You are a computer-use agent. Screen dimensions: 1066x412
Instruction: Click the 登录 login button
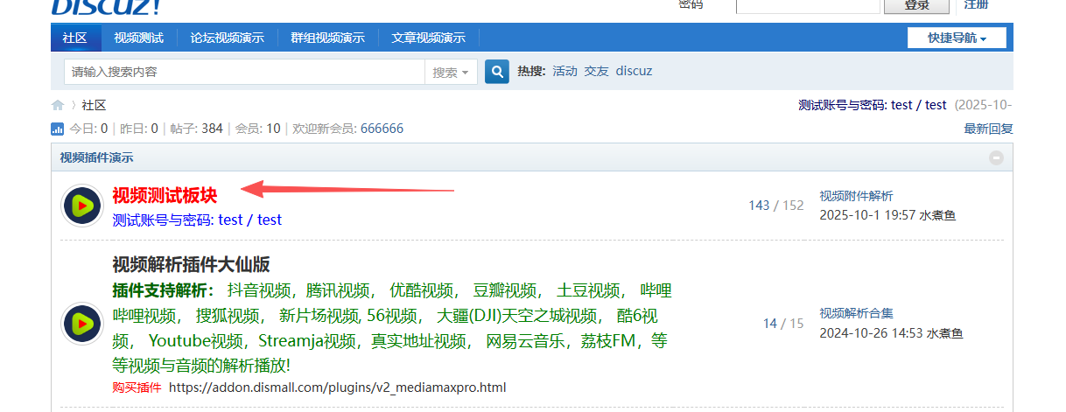coord(916,5)
